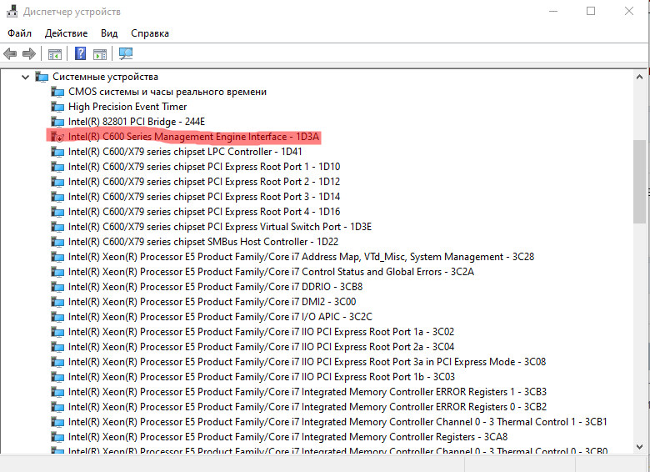Screen dimensions: 650x472
Task: Click the High Precision Event Timer icon
Action: click(x=57, y=107)
